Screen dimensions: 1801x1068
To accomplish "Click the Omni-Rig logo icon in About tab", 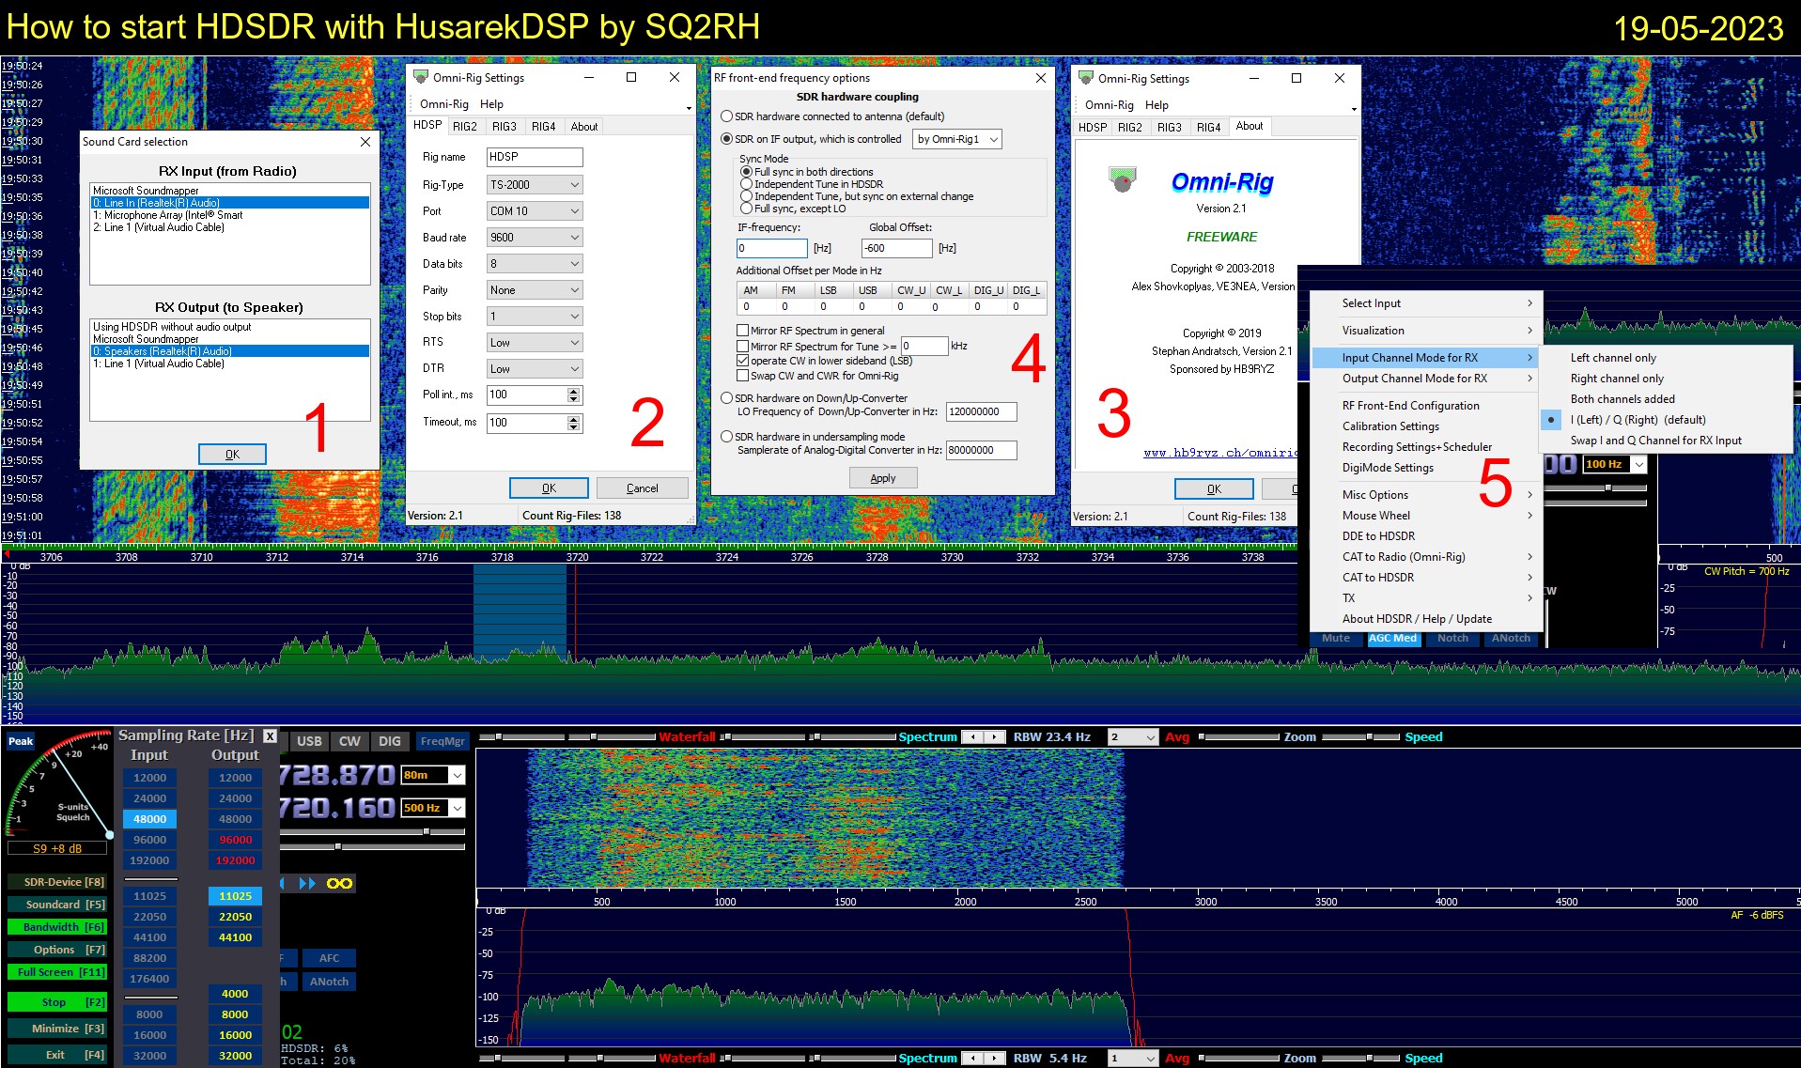I will (x=1122, y=179).
